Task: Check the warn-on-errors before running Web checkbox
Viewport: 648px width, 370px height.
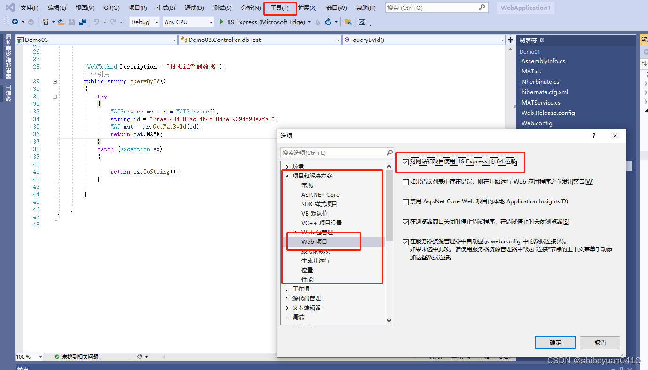Action: (x=405, y=182)
